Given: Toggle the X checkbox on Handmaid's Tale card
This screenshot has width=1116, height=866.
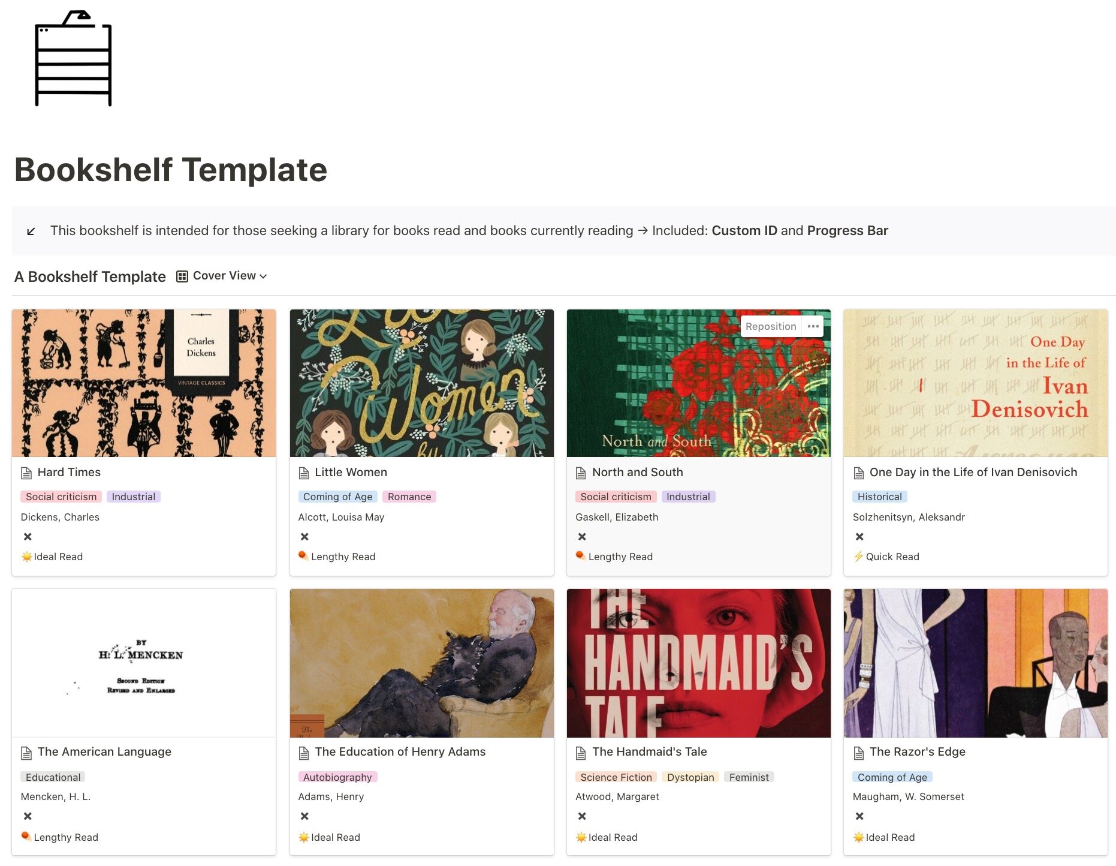Looking at the screenshot, I should click(x=582, y=816).
